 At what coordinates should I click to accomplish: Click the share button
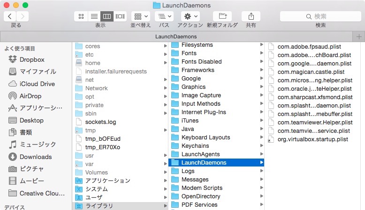[x=251, y=16]
